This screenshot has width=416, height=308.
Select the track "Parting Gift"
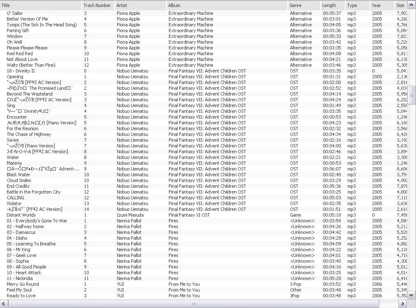(18, 30)
